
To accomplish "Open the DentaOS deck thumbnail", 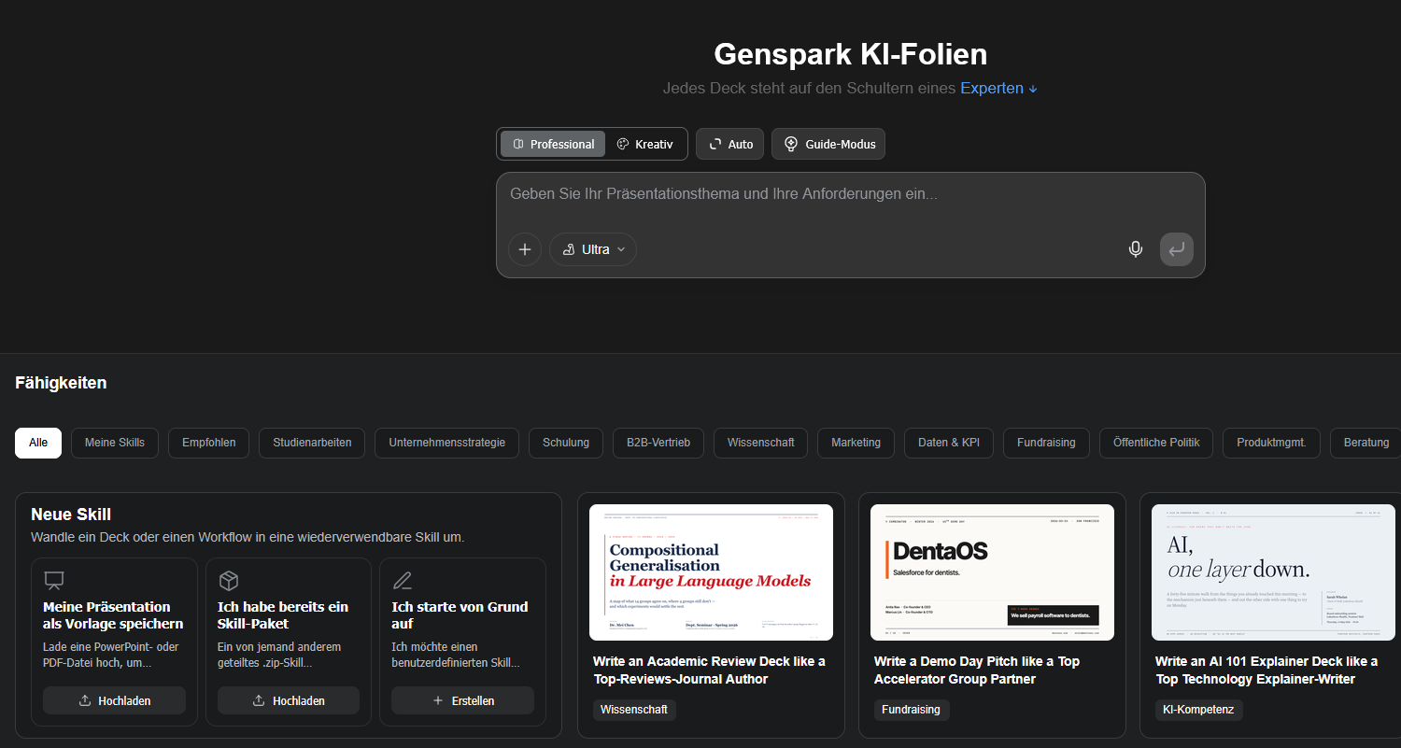I will [x=992, y=572].
